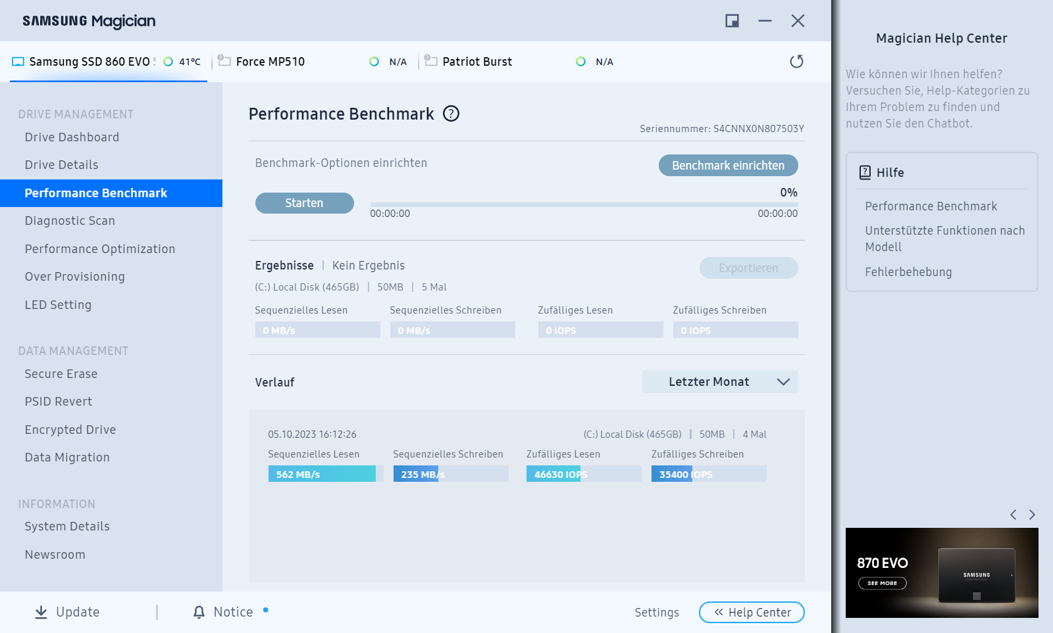Image resolution: width=1053 pixels, height=633 pixels.
Task: Click the Update download arrow icon
Action: pyautogui.click(x=41, y=612)
